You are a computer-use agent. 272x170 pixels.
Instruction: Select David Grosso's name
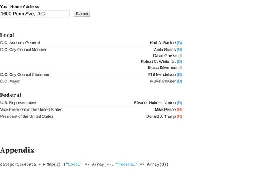coord(165,56)
